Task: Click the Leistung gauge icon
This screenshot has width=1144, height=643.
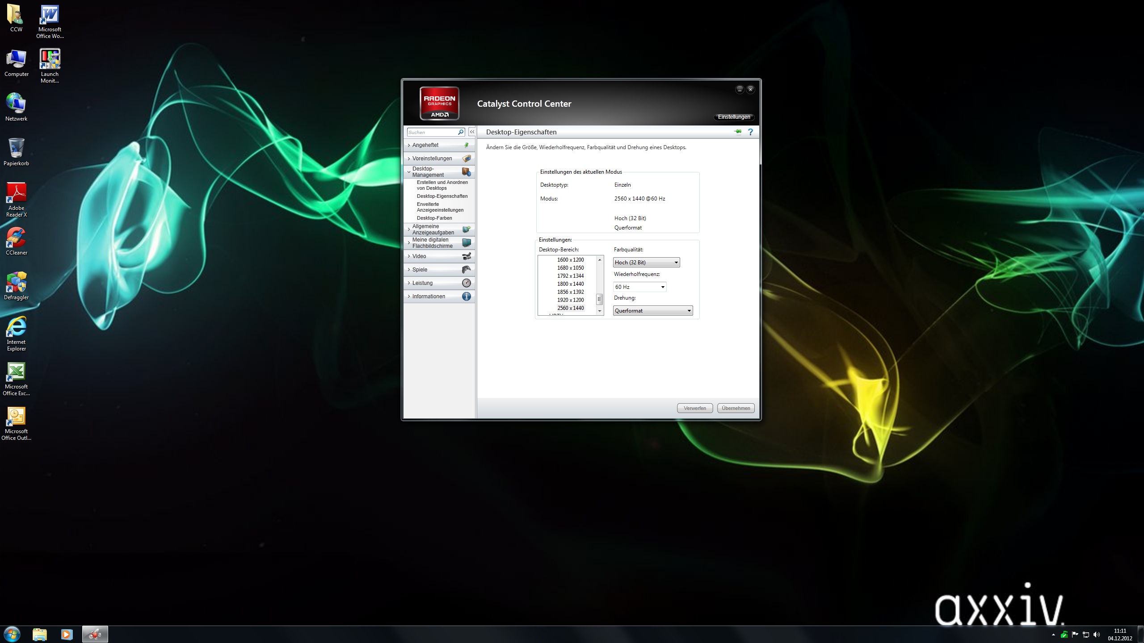Action: point(466,283)
